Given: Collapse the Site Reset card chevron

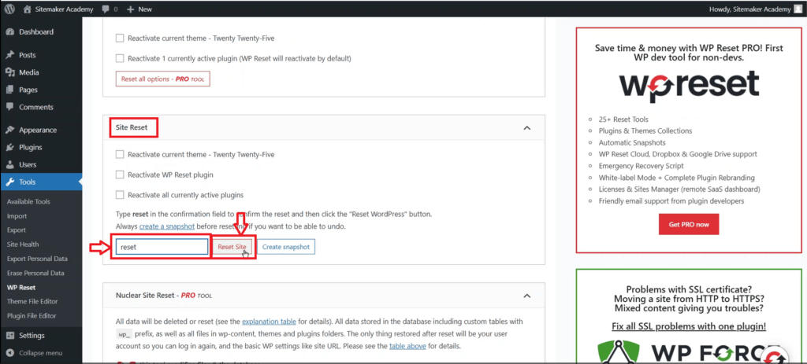Looking at the screenshot, I should [x=526, y=128].
